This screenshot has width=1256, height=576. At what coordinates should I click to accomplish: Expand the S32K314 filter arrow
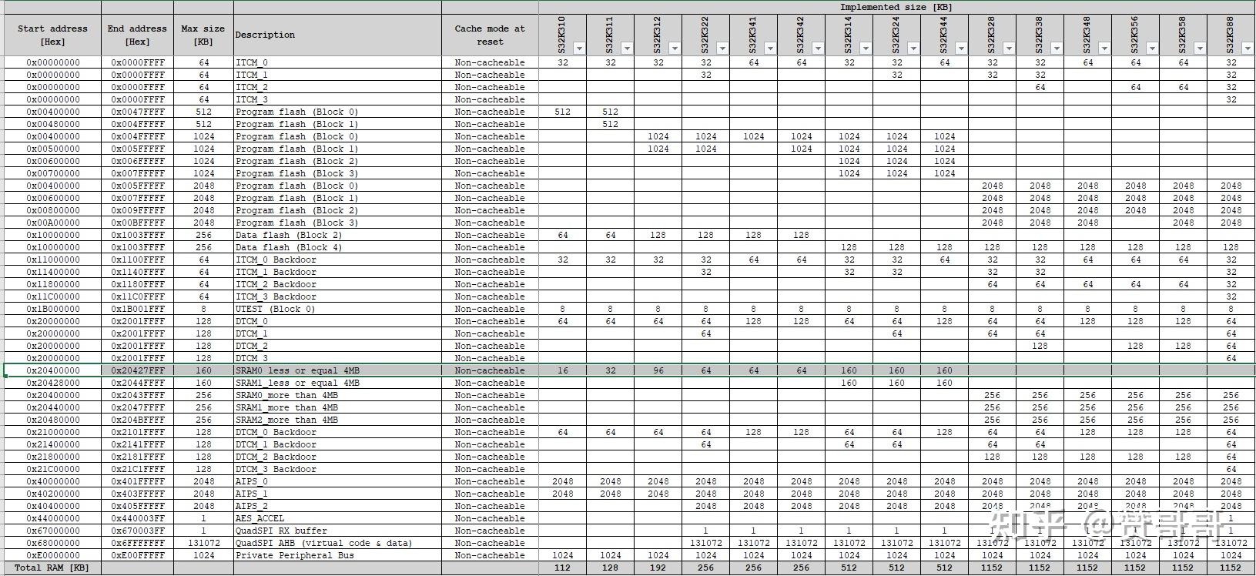(866, 49)
